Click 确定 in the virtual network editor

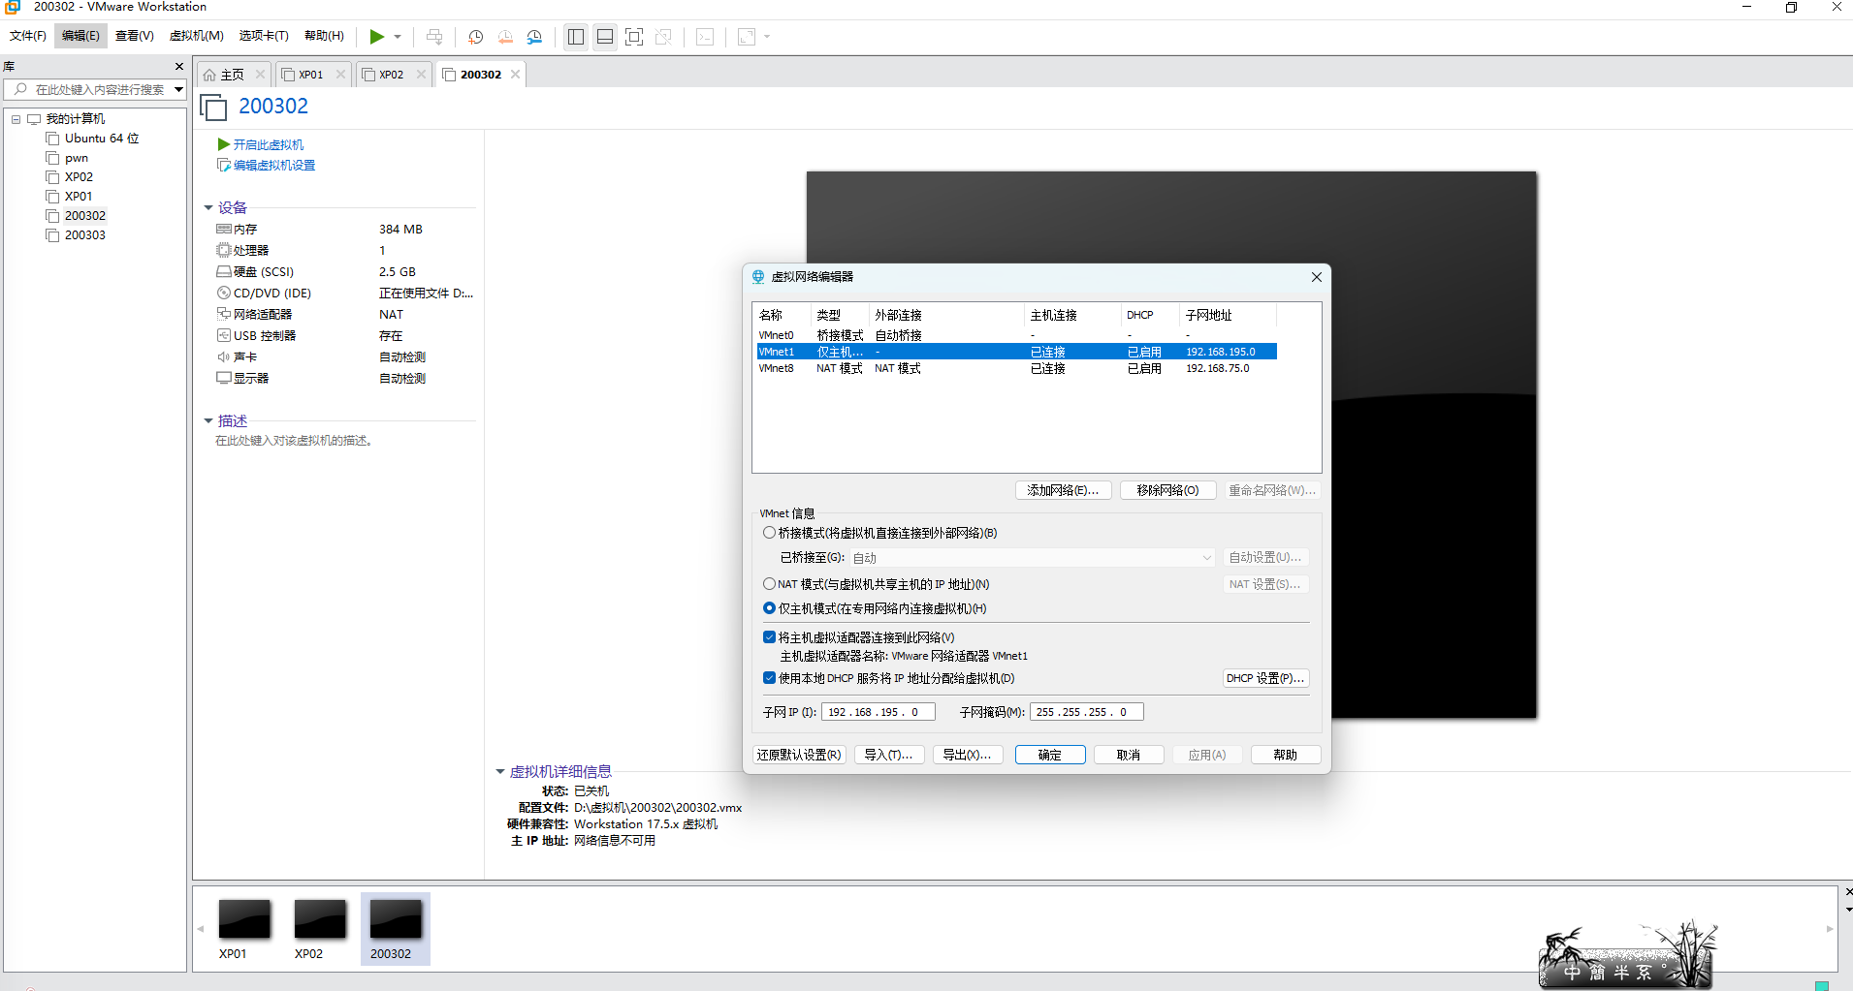[1050, 755]
